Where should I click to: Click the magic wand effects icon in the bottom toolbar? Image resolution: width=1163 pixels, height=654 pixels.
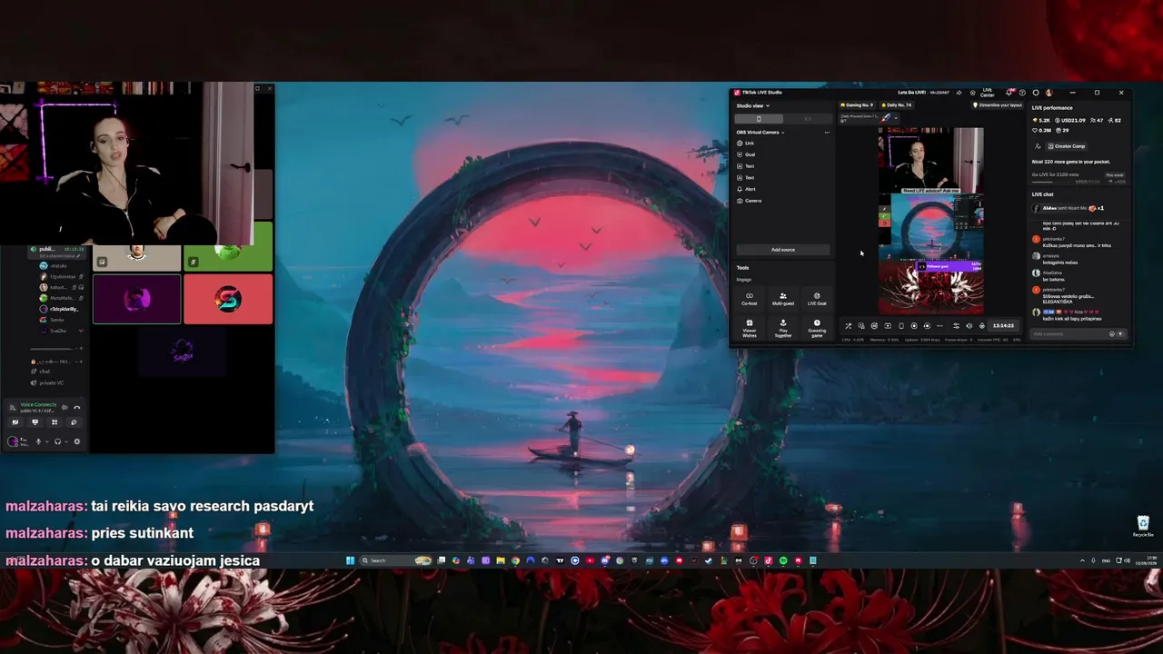click(849, 326)
